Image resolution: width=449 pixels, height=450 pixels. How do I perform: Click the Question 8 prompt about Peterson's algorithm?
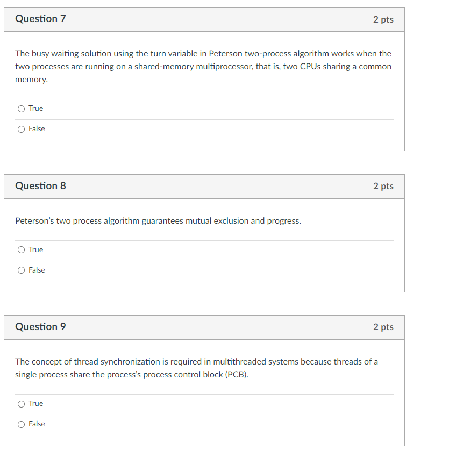(158, 220)
